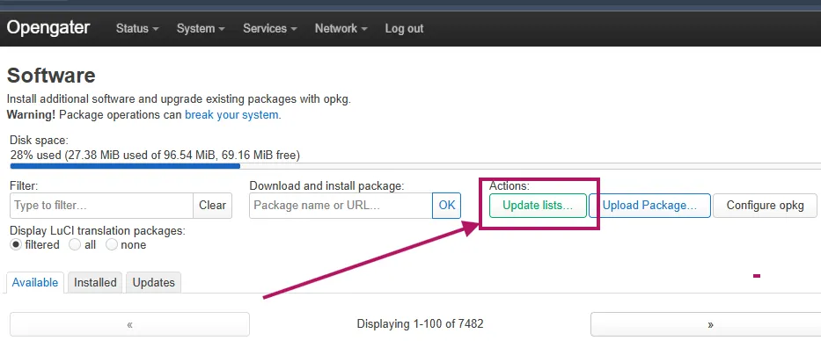Click Configure opkg button
The height and width of the screenshot is (348, 821).
click(x=765, y=206)
